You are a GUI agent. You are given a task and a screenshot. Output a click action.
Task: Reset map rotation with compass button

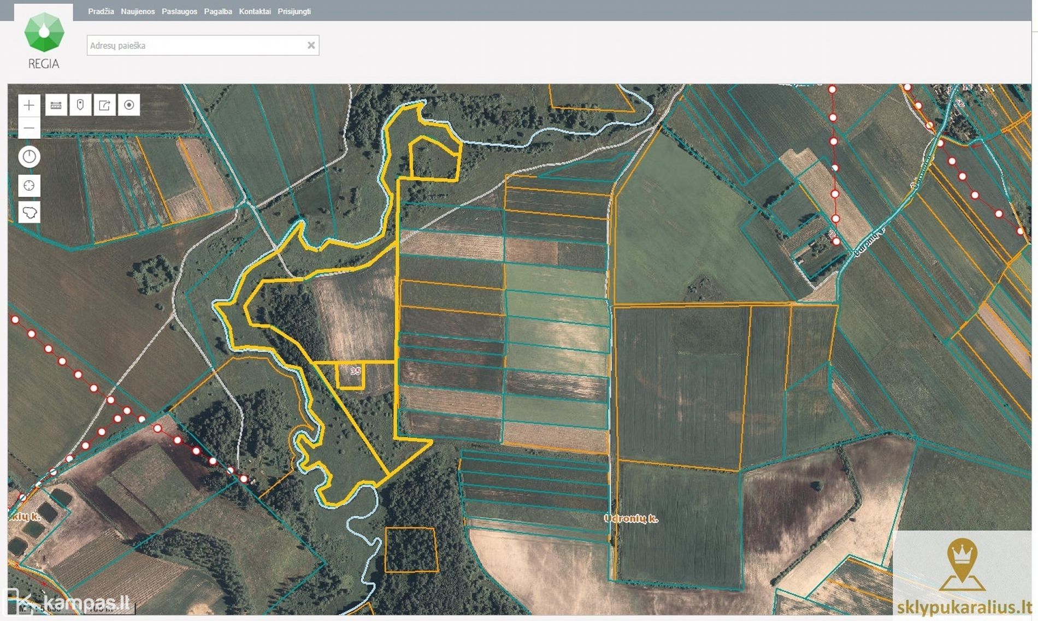click(x=29, y=157)
